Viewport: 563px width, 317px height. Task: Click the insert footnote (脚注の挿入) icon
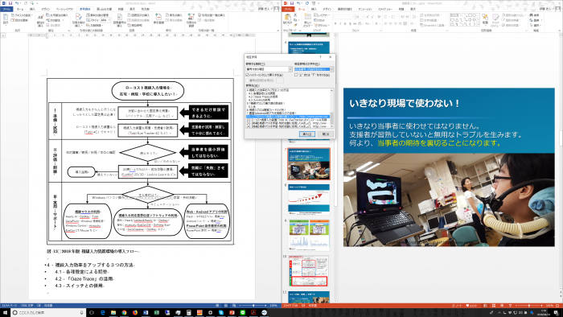click(x=40, y=20)
